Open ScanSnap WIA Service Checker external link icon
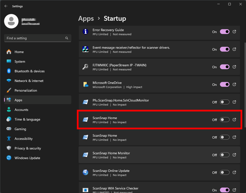The height and width of the screenshot is (193, 246). coord(234,190)
